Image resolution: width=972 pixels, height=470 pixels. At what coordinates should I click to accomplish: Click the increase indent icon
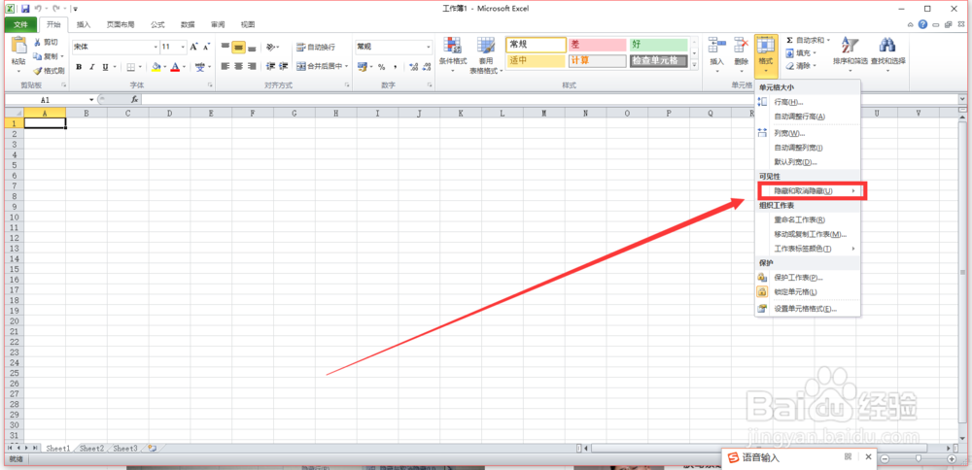pos(283,66)
